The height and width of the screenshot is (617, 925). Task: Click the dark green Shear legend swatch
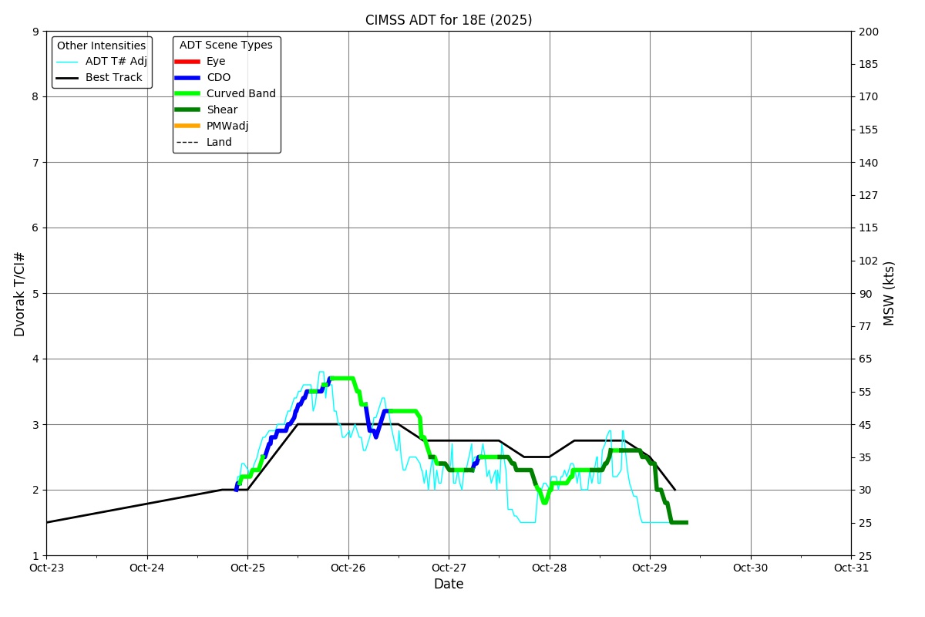coord(187,110)
